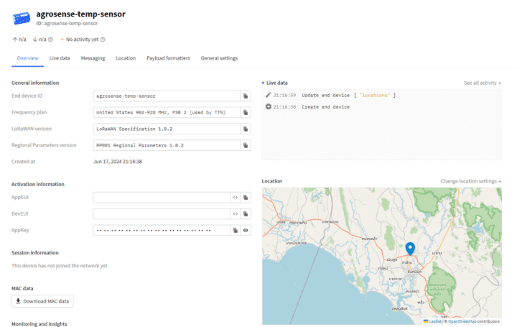
Task: Copy the Frequency plan value
Action: (245, 112)
